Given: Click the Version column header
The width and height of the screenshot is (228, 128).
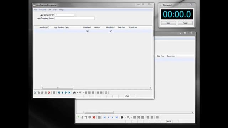Looking at the screenshot, I should click(x=97, y=27).
